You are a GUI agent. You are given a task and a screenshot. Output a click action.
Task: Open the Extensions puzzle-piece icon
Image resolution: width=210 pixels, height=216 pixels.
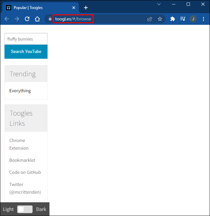pyautogui.click(x=173, y=19)
